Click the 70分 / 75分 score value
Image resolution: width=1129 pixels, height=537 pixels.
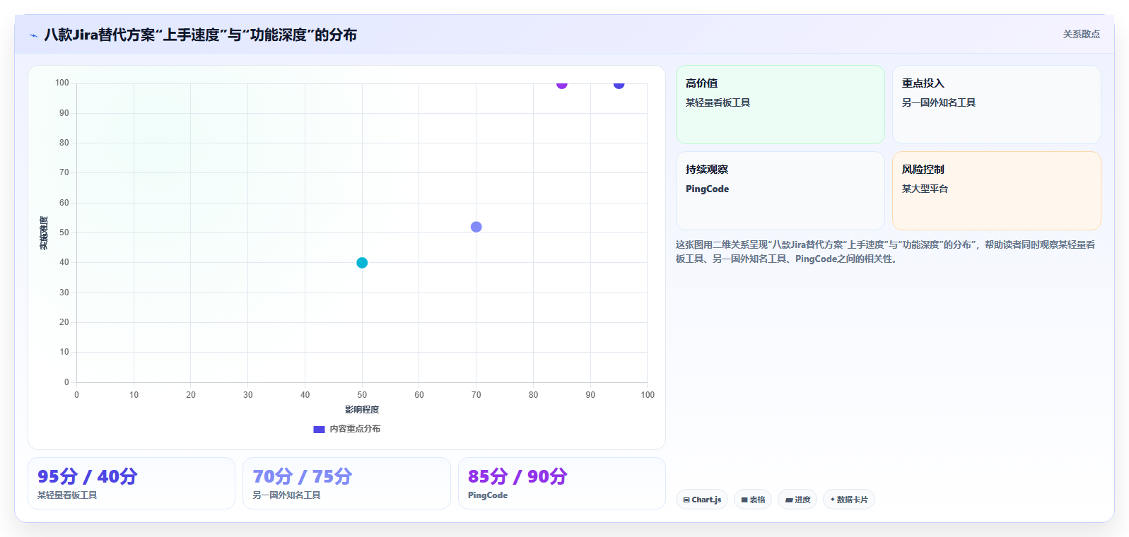point(303,476)
